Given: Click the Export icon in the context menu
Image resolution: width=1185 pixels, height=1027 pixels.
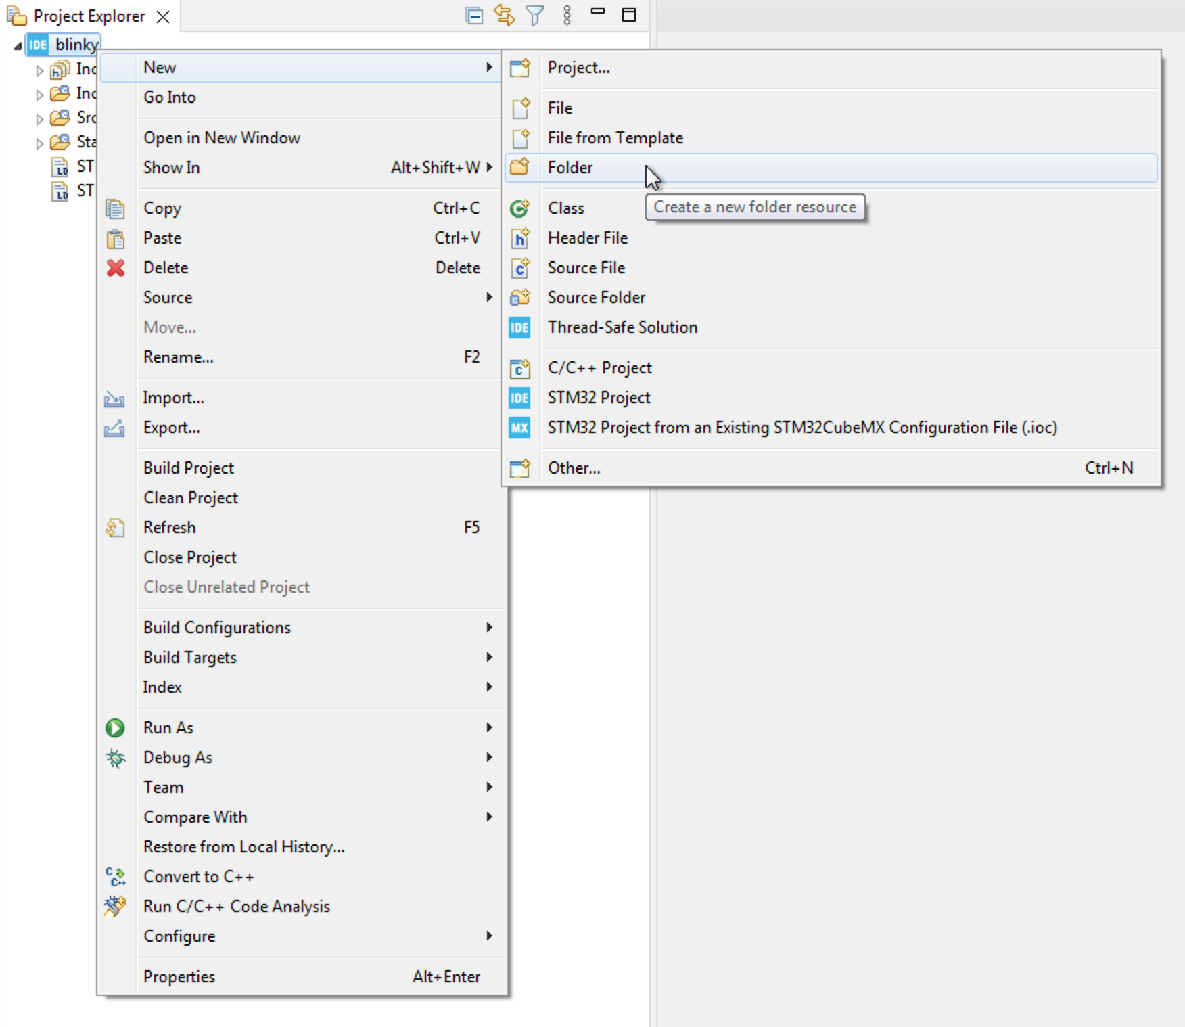Looking at the screenshot, I should click(x=116, y=428).
